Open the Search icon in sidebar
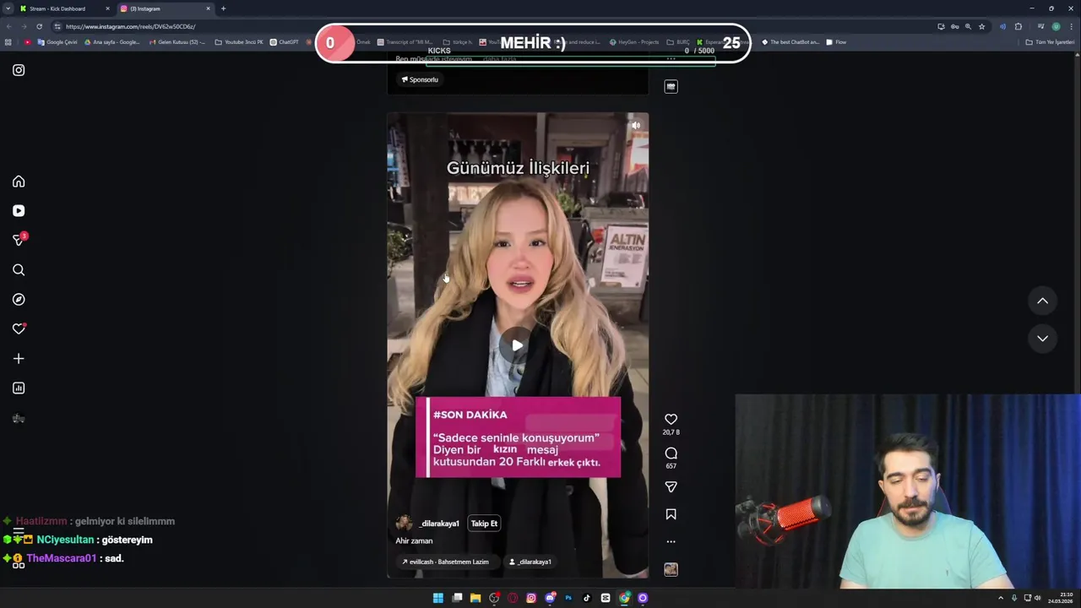The image size is (1081, 608). (x=19, y=270)
